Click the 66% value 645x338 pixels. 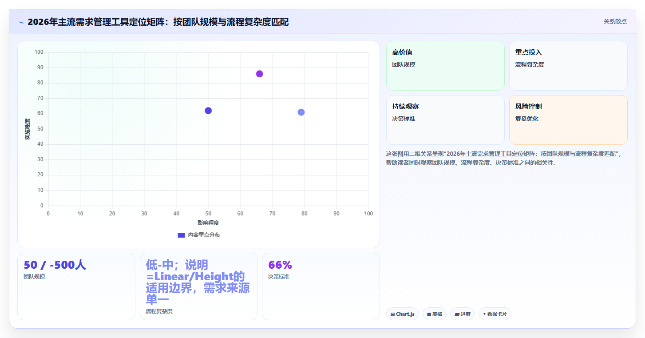coord(280,265)
